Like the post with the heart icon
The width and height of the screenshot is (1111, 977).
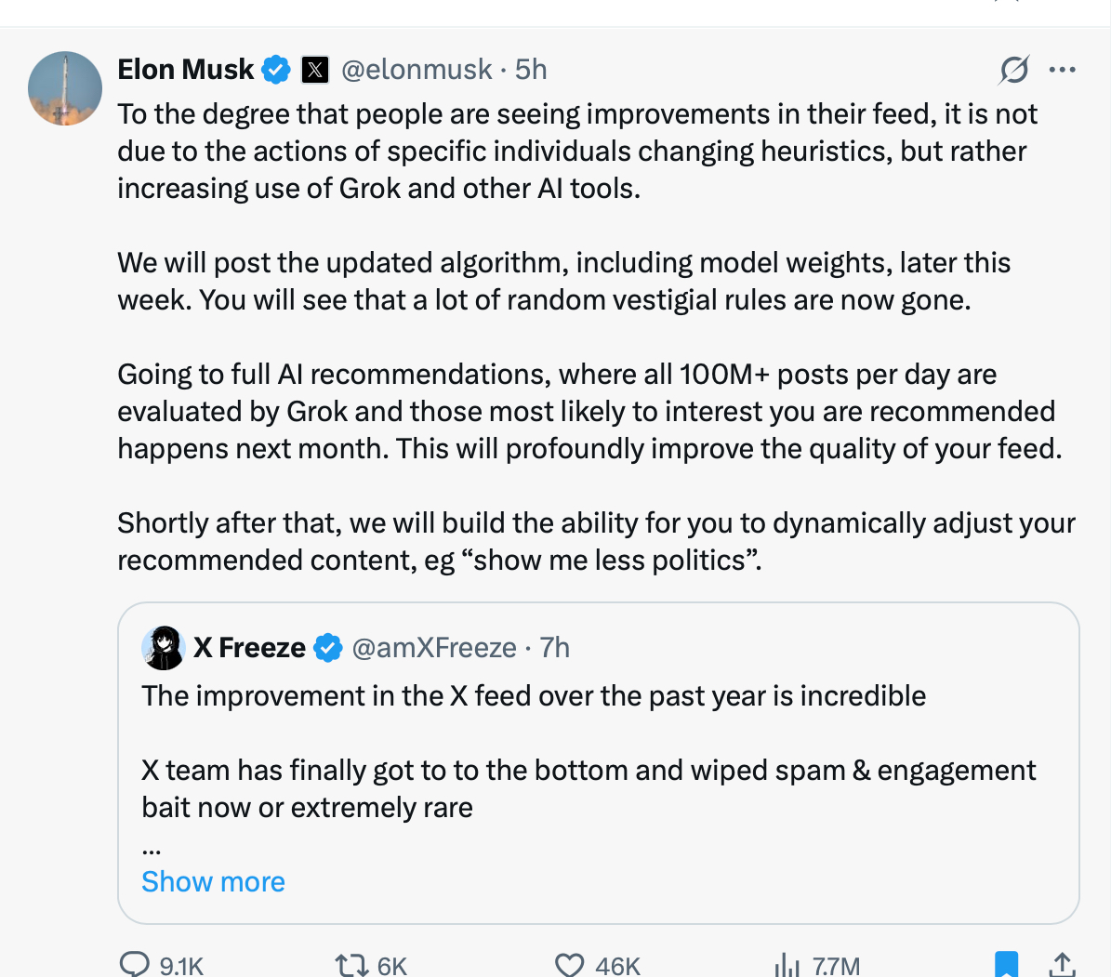pos(569,965)
